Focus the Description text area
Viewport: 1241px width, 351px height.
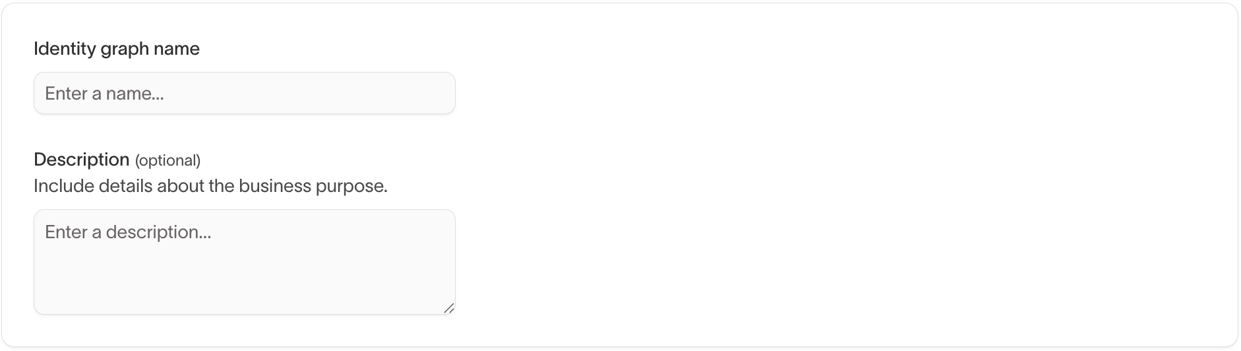click(244, 261)
